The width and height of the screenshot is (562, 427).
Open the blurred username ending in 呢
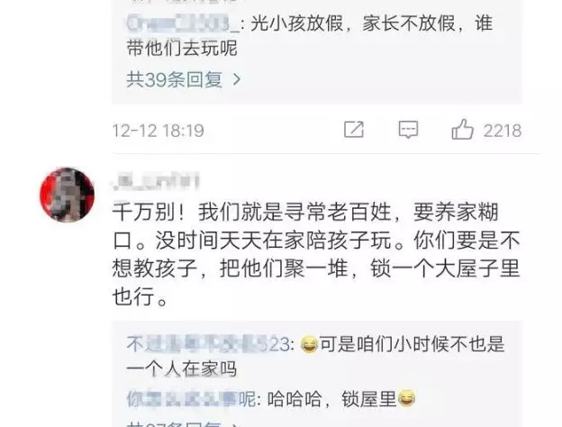pyautogui.click(x=192, y=399)
